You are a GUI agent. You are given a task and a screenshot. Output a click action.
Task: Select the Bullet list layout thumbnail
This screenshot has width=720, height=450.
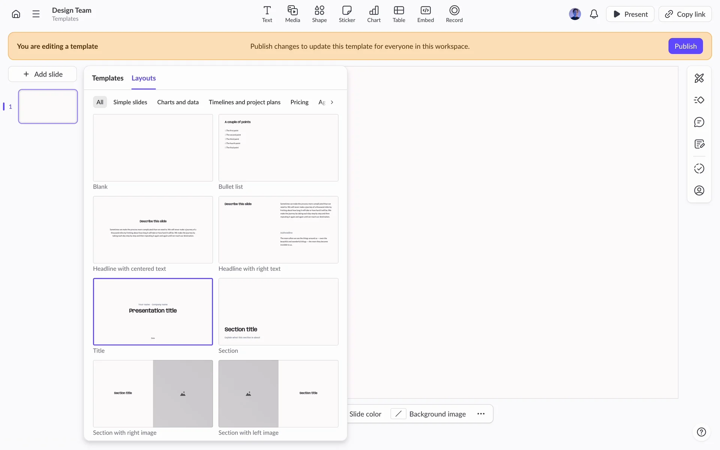[x=278, y=148]
